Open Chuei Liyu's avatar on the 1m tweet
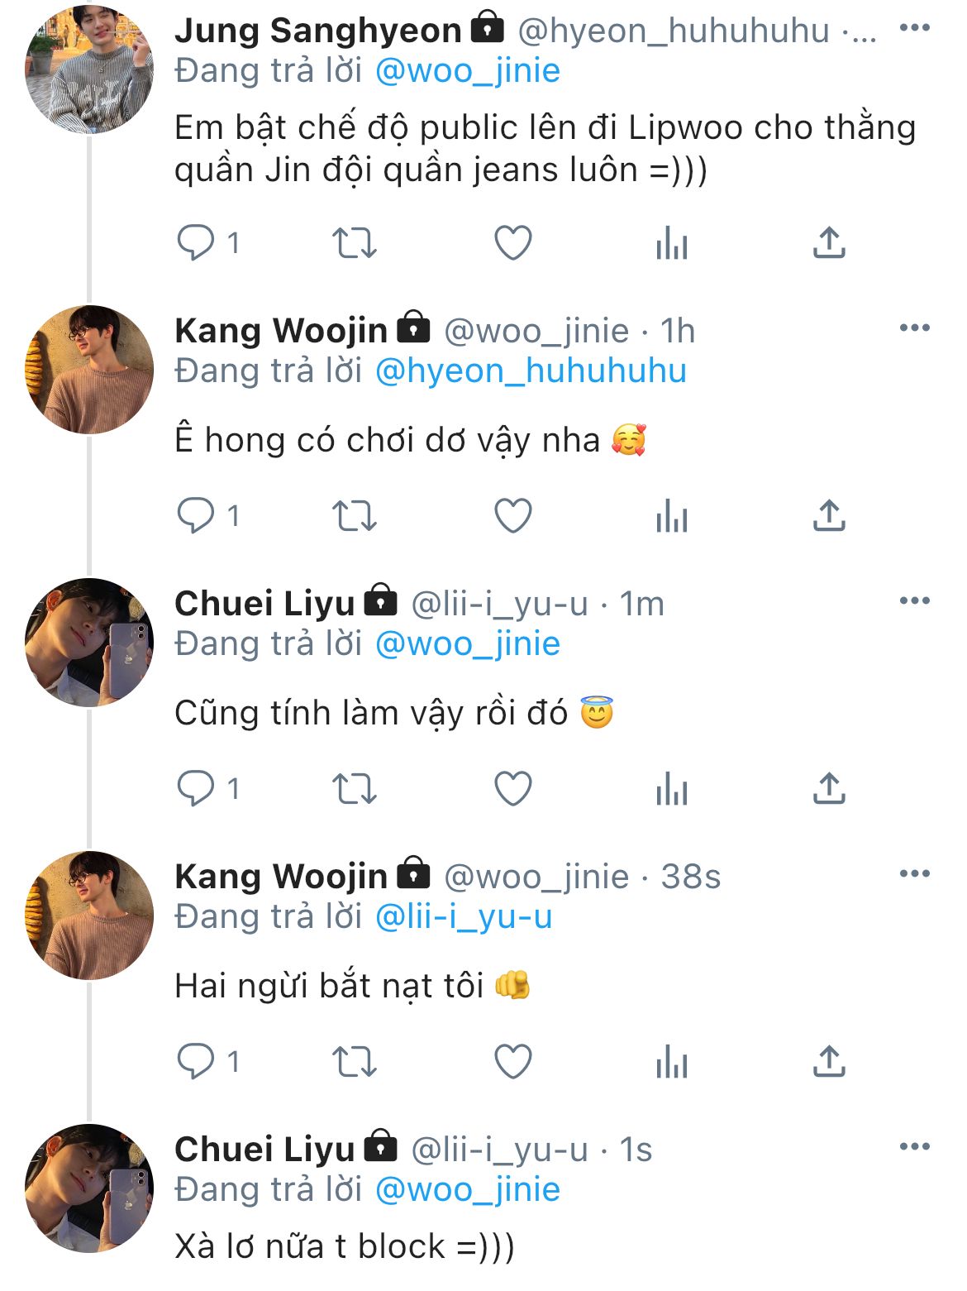967x1291 pixels. click(x=89, y=643)
